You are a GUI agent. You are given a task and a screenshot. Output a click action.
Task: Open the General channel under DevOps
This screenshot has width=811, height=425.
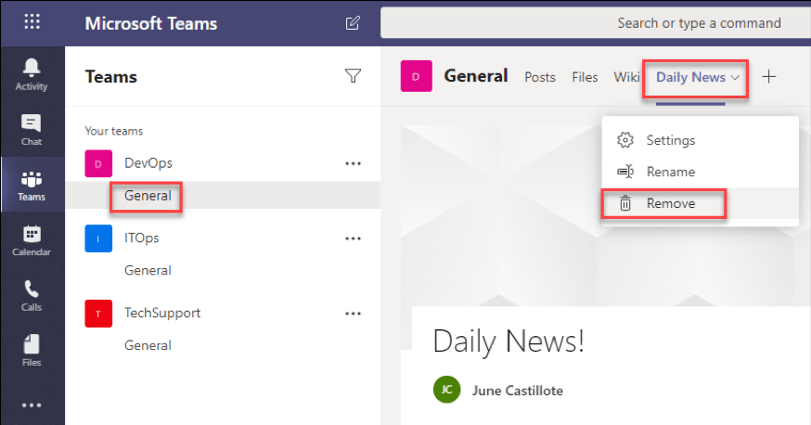(148, 196)
